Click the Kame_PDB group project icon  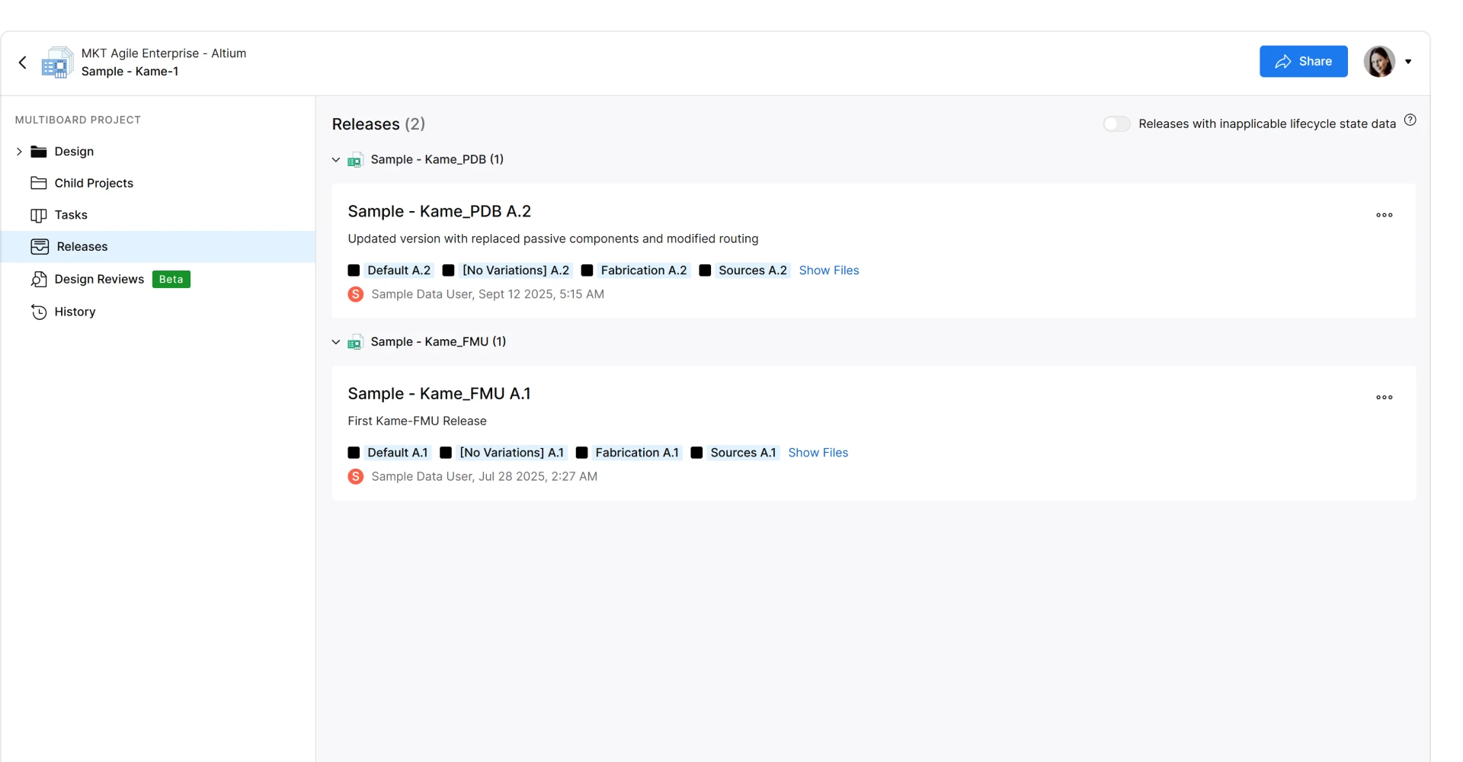[355, 160]
